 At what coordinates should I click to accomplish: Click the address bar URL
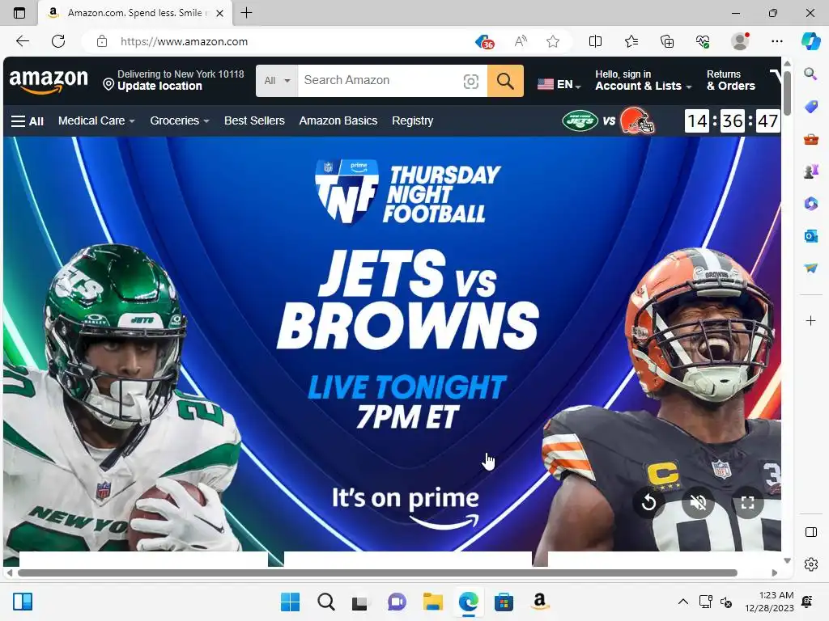184,41
